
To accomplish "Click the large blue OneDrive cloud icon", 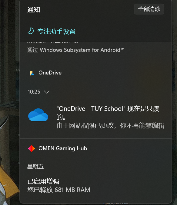I will point(38,115).
